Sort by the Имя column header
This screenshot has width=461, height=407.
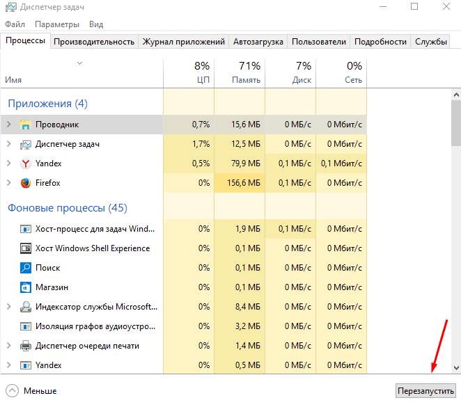pyautogui.click(x=81, y=74)
